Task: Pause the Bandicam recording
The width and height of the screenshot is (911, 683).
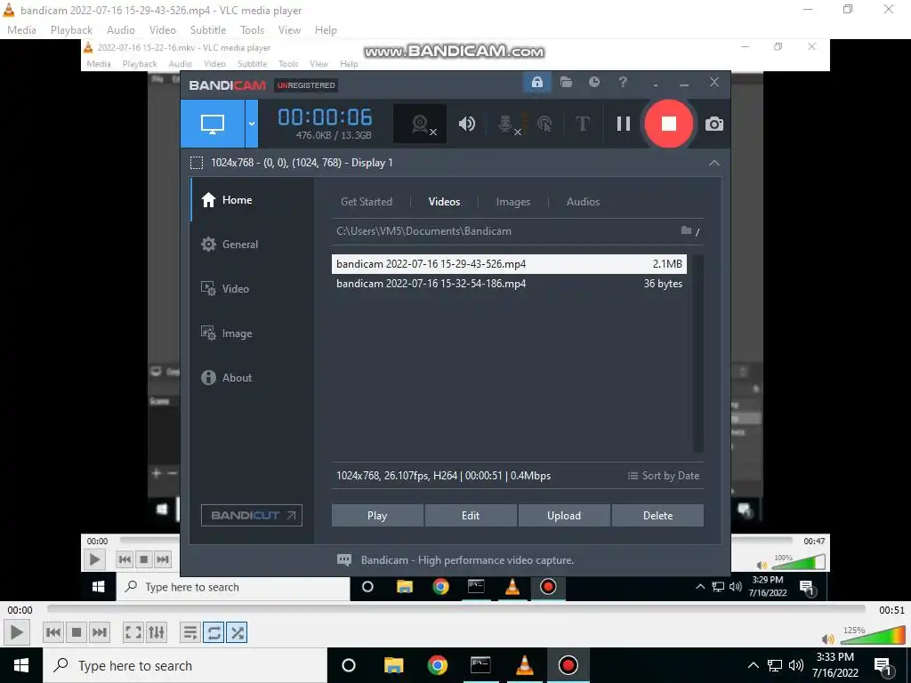Action: 624,124
